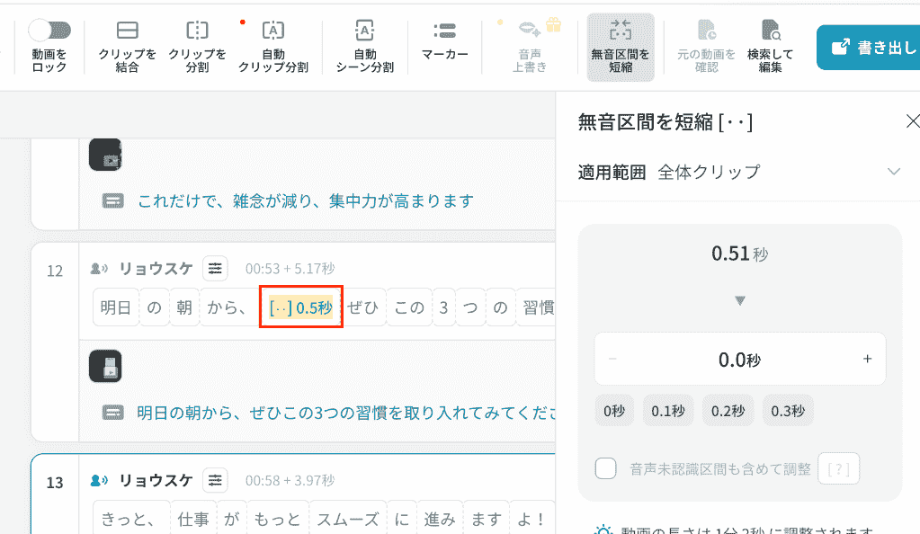Viewport: 920px width, 534px height.
Task: Select the word 朝 in clip 12
Action: 184,307
